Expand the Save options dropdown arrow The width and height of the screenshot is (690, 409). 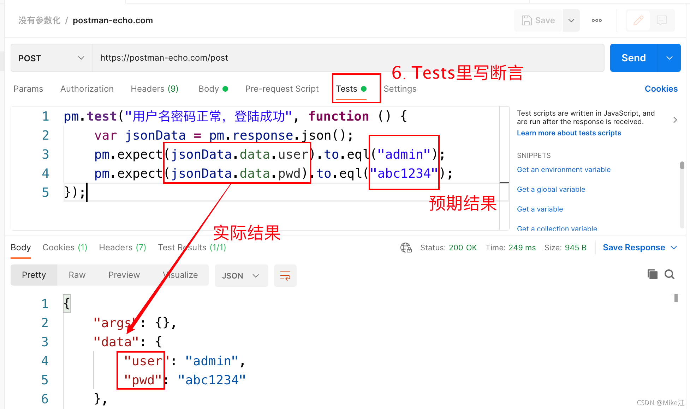[571, 20]
